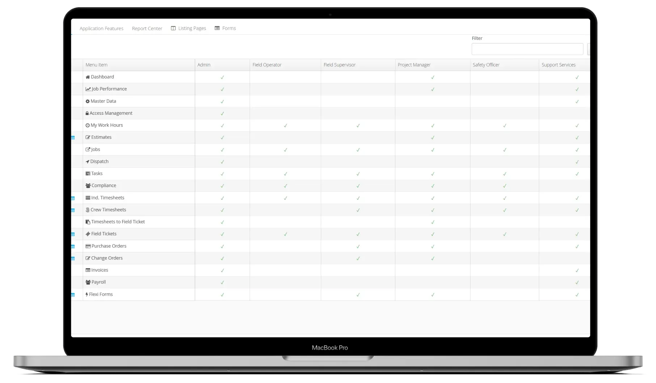Click the Dashboard home icon
Image resolution: width=656 pixels, height=383 pixels.
click(x=88, y=77)
